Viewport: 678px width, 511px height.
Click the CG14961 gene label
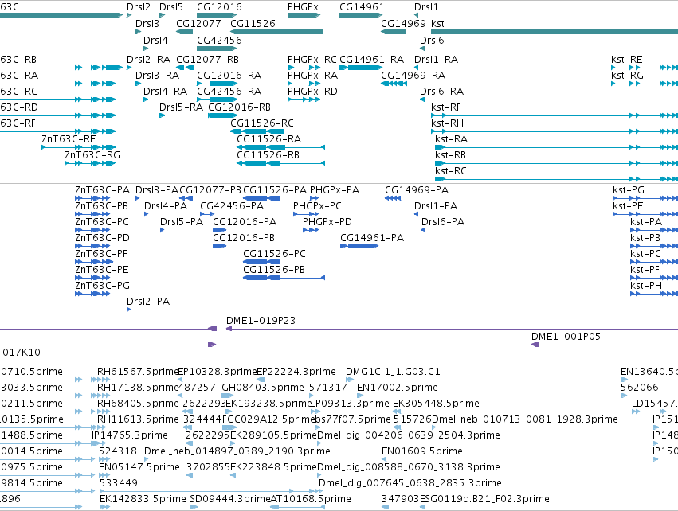pyautogui.click(x=362, y=7)
